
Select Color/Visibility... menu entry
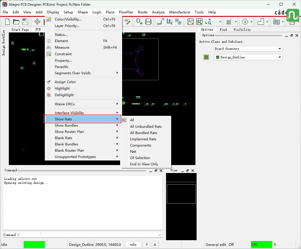(83, 19)
